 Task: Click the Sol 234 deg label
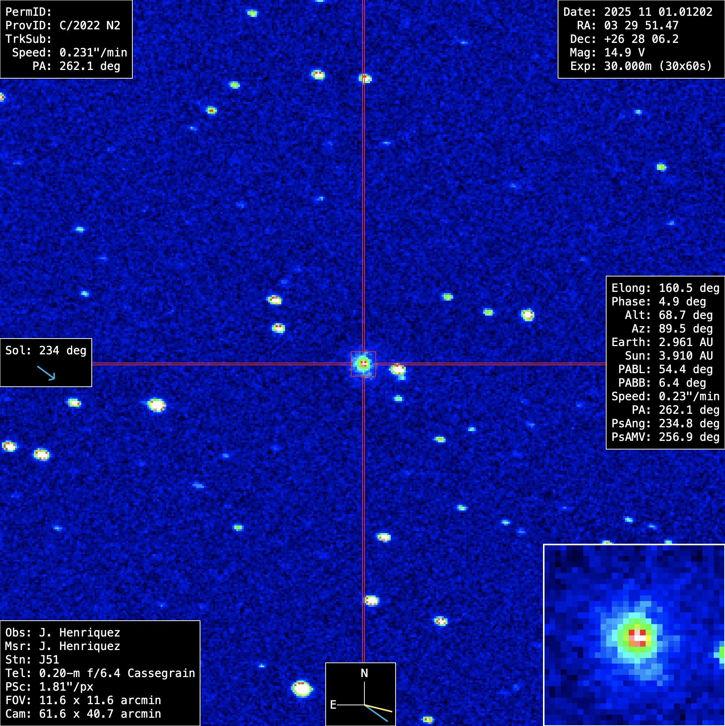[46, 351]
